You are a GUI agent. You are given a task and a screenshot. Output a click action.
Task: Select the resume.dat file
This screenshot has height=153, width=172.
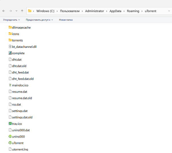click(19, 92)
